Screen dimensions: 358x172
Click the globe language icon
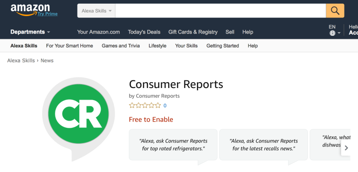pyautogui.click(x=332, y=33)
